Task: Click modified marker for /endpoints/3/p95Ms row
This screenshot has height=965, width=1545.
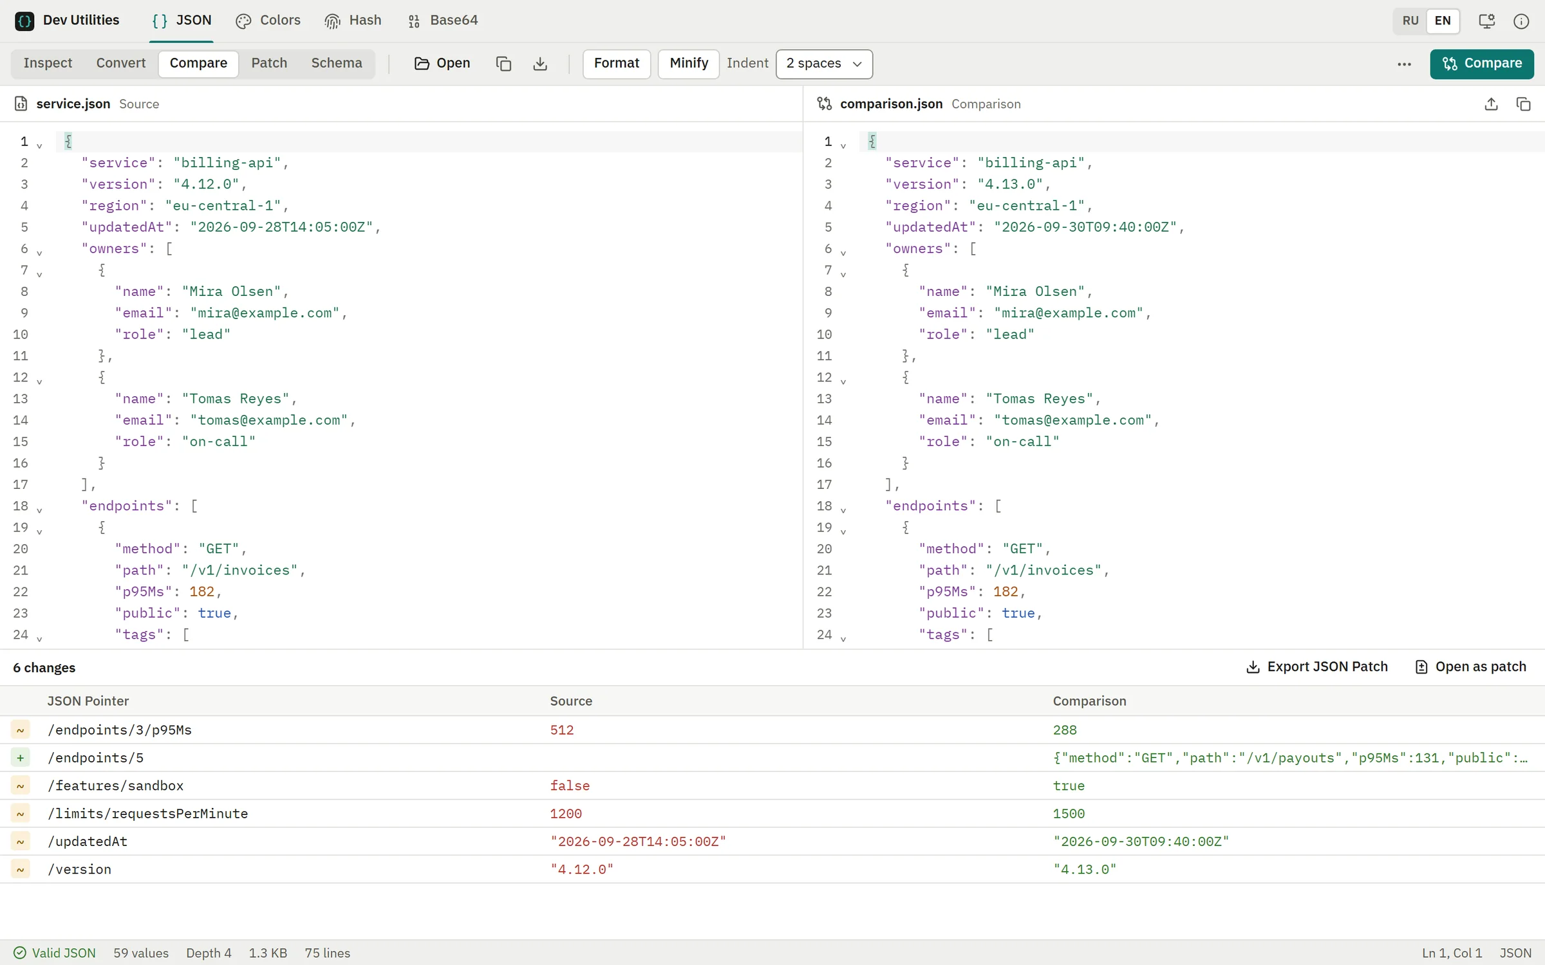Action: (21, 730)
